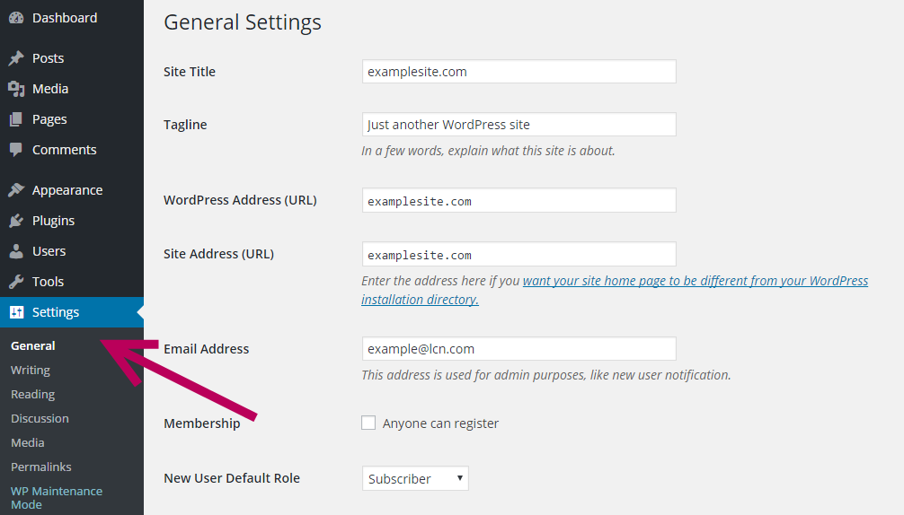The height and width of the screenshot is (515, 904).
Task: Focus the Email Address input field
Action: click(x=518, y=349)
